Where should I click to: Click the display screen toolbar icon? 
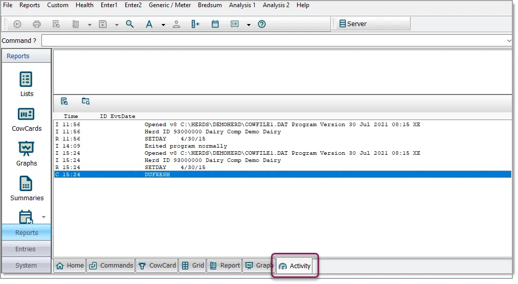(235, 24)
